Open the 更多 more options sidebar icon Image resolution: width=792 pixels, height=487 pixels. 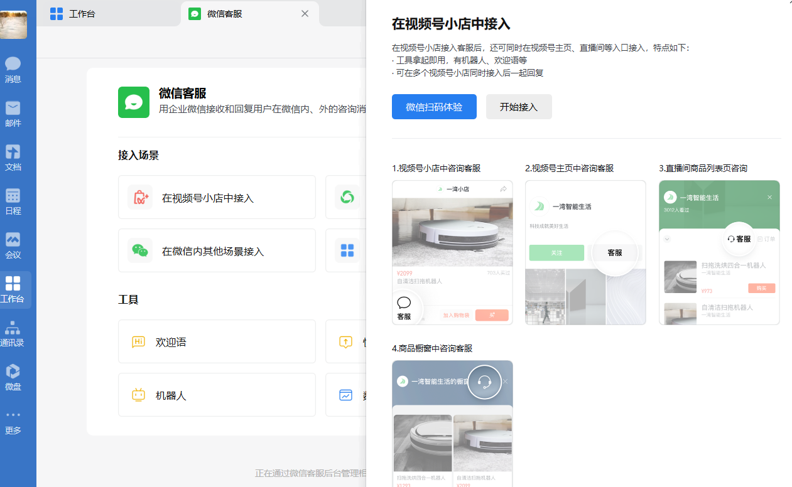coord(13,422)
